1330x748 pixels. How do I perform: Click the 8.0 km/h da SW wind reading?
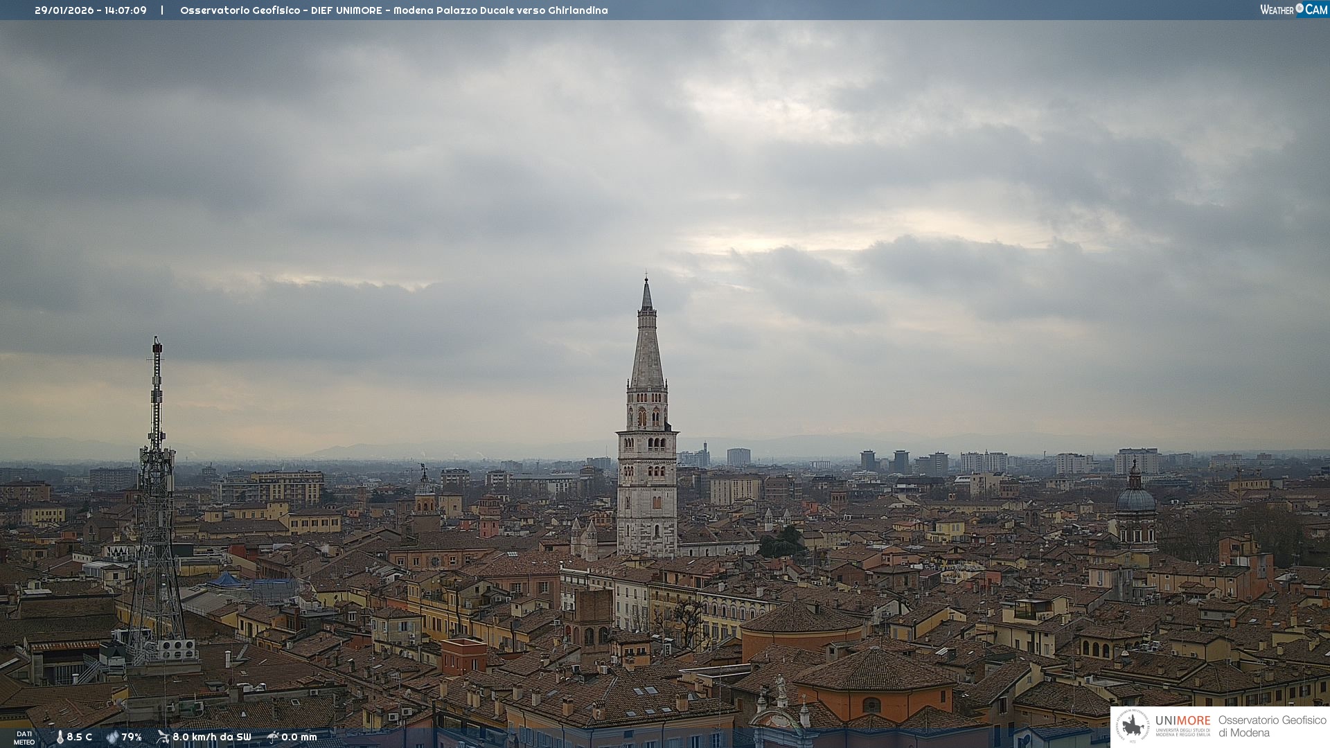coord(212,737)
